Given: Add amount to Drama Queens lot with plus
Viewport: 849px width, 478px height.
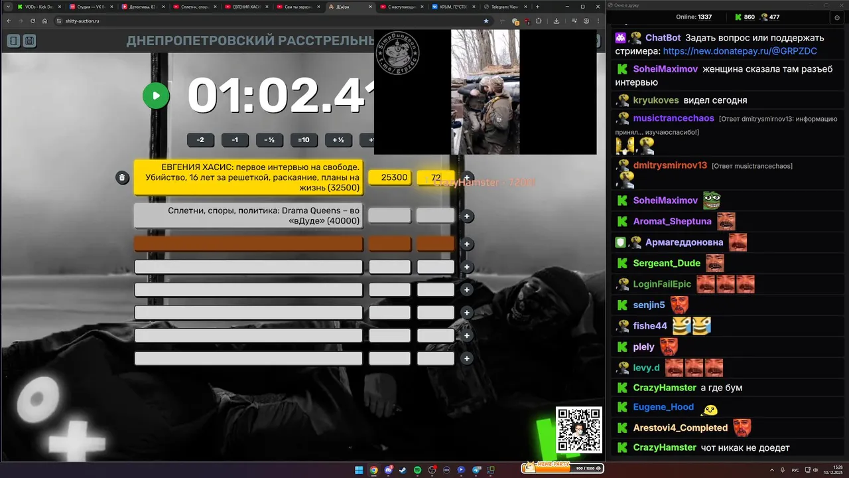Looking at the screenshot, I should point(467,216).
